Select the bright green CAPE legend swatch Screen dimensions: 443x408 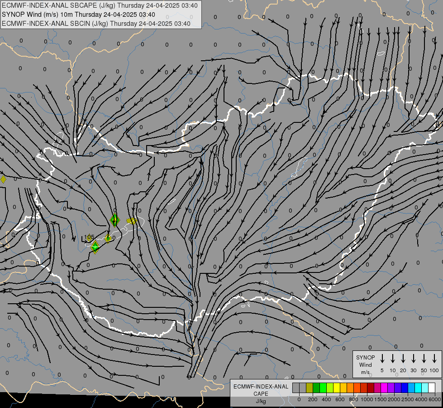pos(323,388)
